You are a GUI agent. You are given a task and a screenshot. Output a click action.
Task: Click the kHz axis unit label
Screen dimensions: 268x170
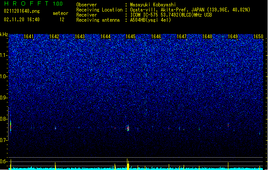point(4,34)
